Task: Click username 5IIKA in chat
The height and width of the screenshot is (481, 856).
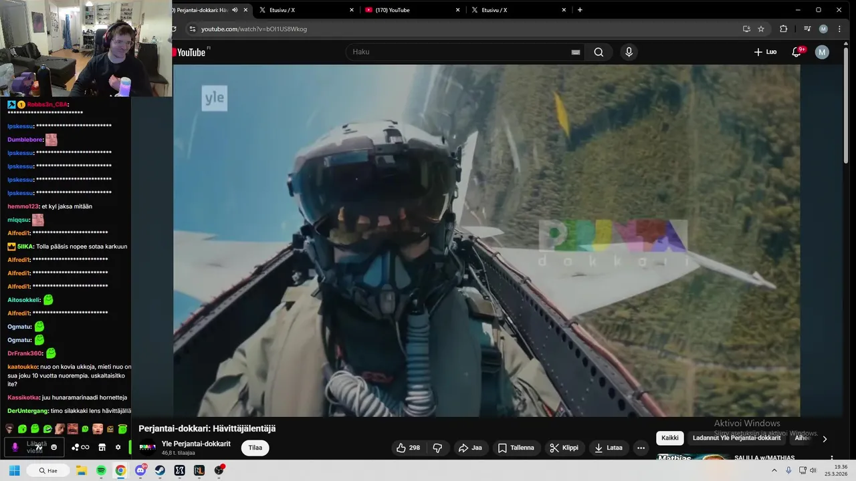Action: tap(25, 247)
